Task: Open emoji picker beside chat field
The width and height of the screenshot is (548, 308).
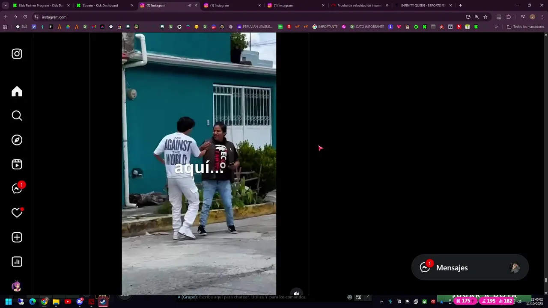Action: (x=350, y=297)
